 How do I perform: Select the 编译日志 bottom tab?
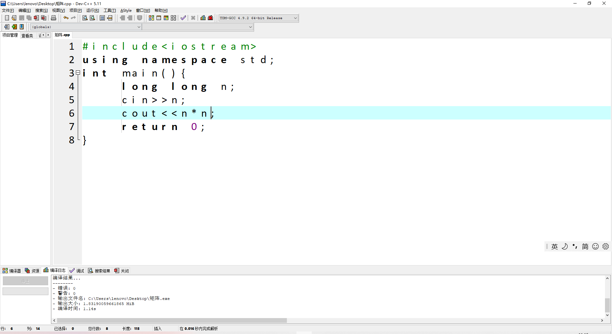(x=55, y=270)
